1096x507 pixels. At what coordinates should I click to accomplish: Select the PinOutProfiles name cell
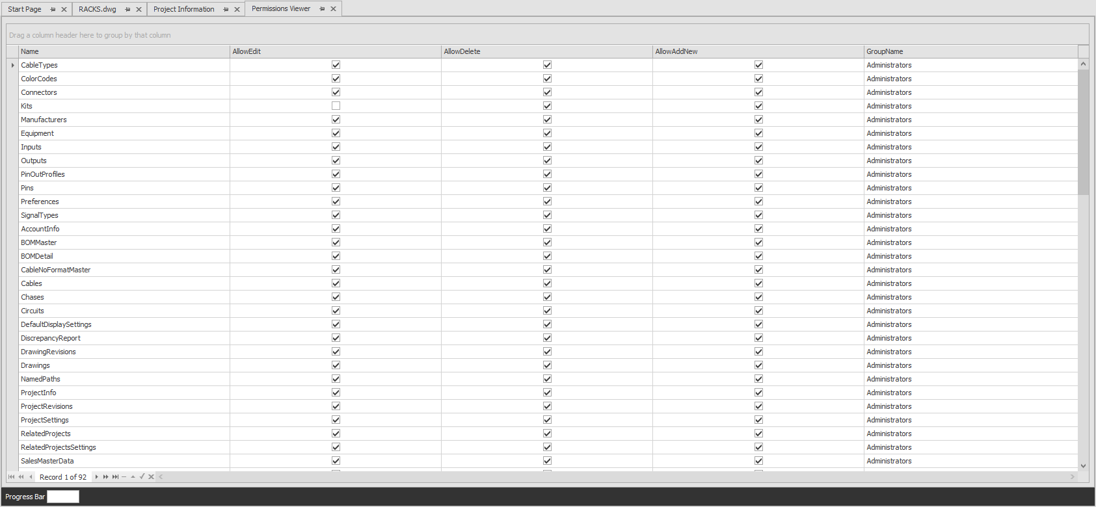pos(124,174)
